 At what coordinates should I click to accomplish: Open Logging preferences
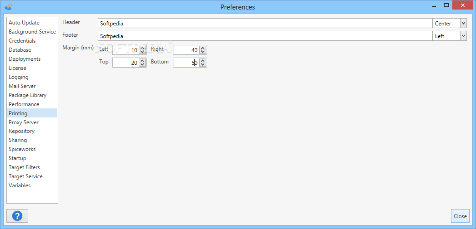(x=32, y=77)
